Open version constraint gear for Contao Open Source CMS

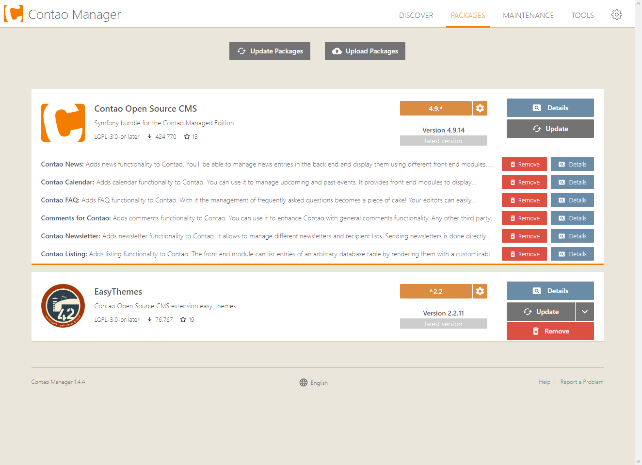pyautogui.click(x=480, y=108)
